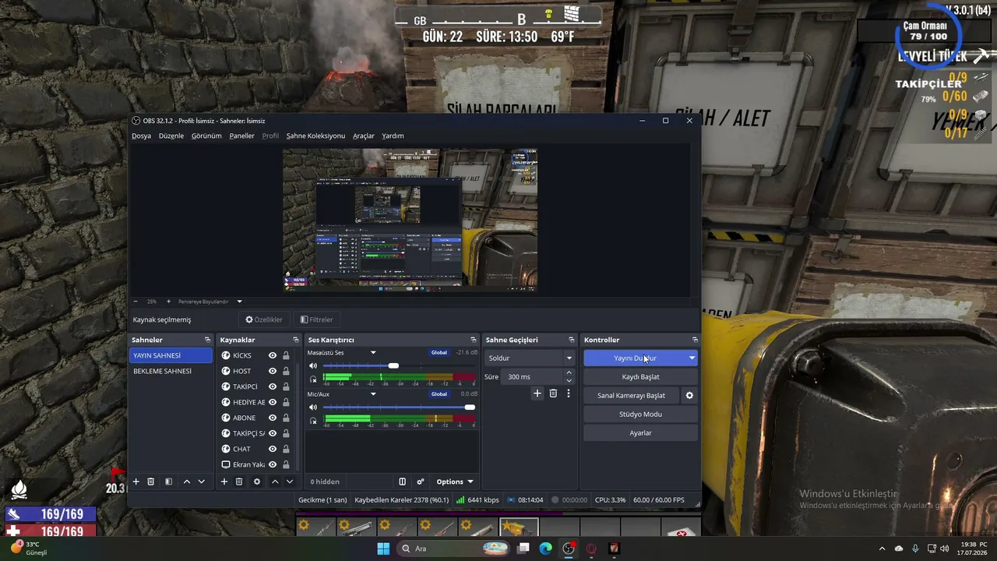The width and height of the screenshot is (997, 561).
Task: Mute the Mic/Aux speaker icon
Action: (x=313, y=407)
